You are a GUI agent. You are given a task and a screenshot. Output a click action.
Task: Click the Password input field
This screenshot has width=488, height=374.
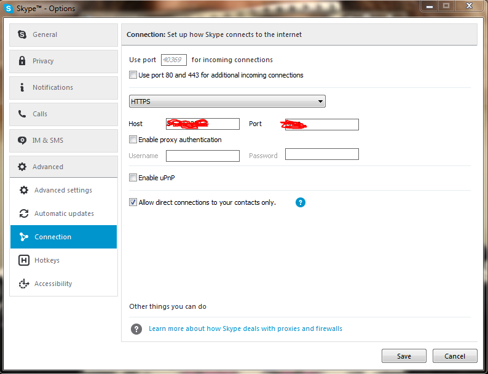coord(322,154)
